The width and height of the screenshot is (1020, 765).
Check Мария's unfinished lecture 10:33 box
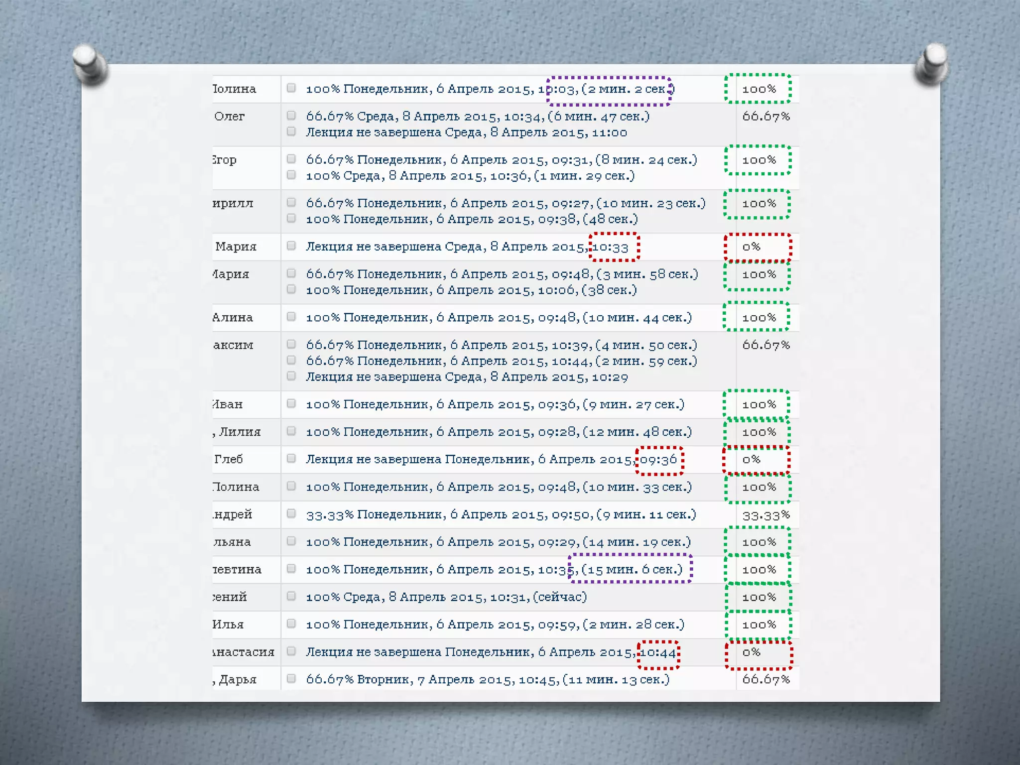[291, 246]
